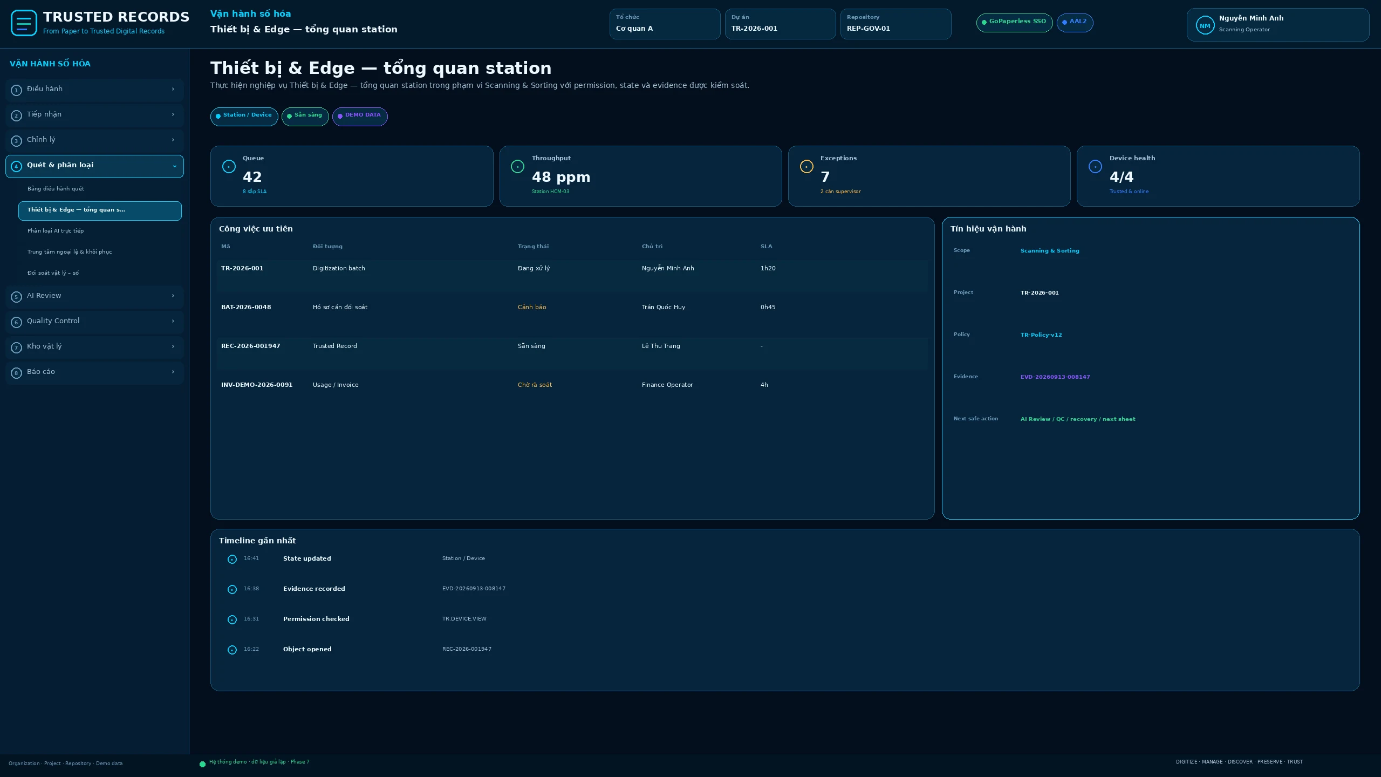Click the Nguyễn Minh Anh profile card
Image resolution: width=1381 pixels, height=777 pixels.
point(1277,25)
